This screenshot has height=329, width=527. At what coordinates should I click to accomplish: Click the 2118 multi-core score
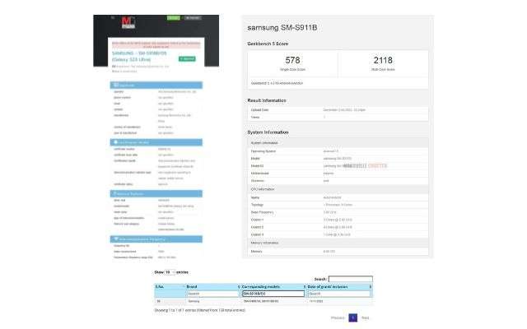pyautogui.click(x=383, y=60)
